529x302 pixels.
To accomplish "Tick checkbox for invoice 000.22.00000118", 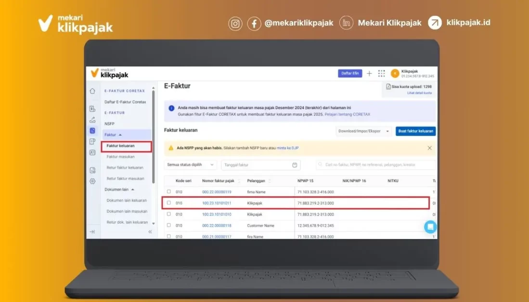I will 168,225.
